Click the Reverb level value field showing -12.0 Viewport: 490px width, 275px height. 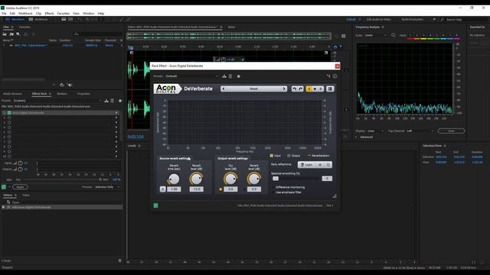coord(196,189)
